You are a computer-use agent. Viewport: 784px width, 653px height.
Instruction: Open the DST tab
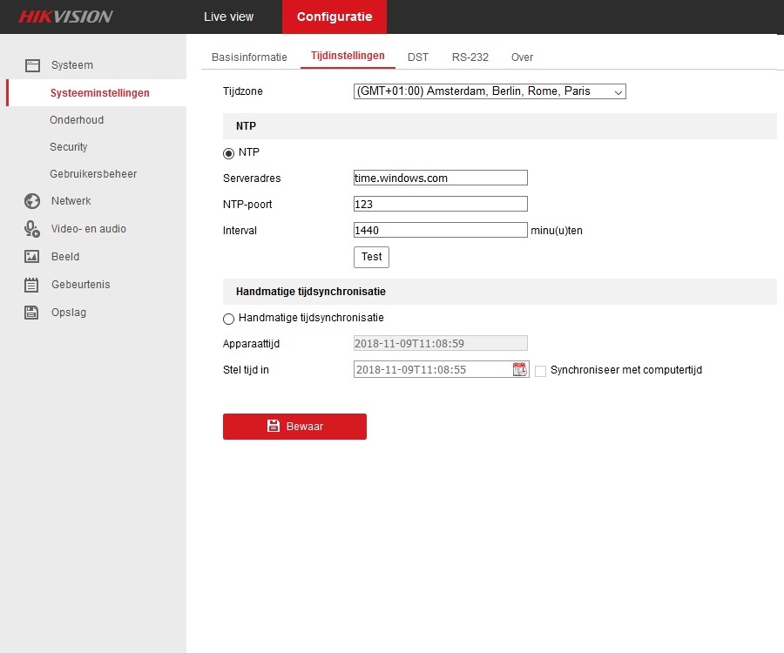(x=418, y=57)
